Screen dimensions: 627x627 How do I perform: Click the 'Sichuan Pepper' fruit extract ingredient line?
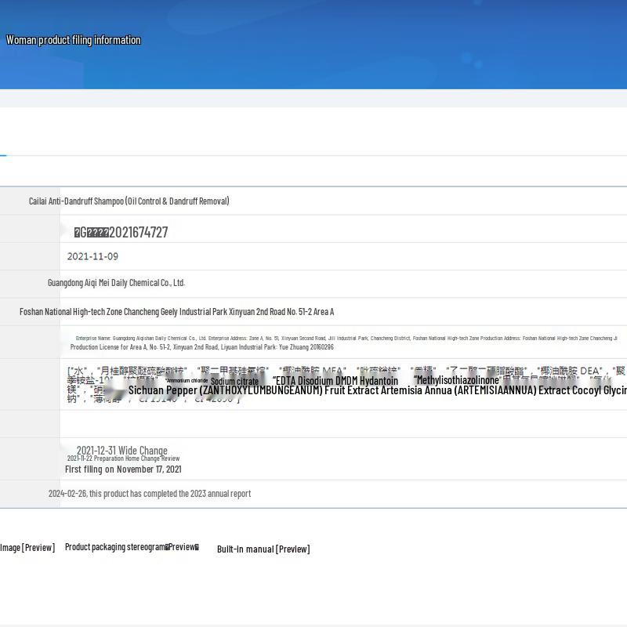pos(378,390)
